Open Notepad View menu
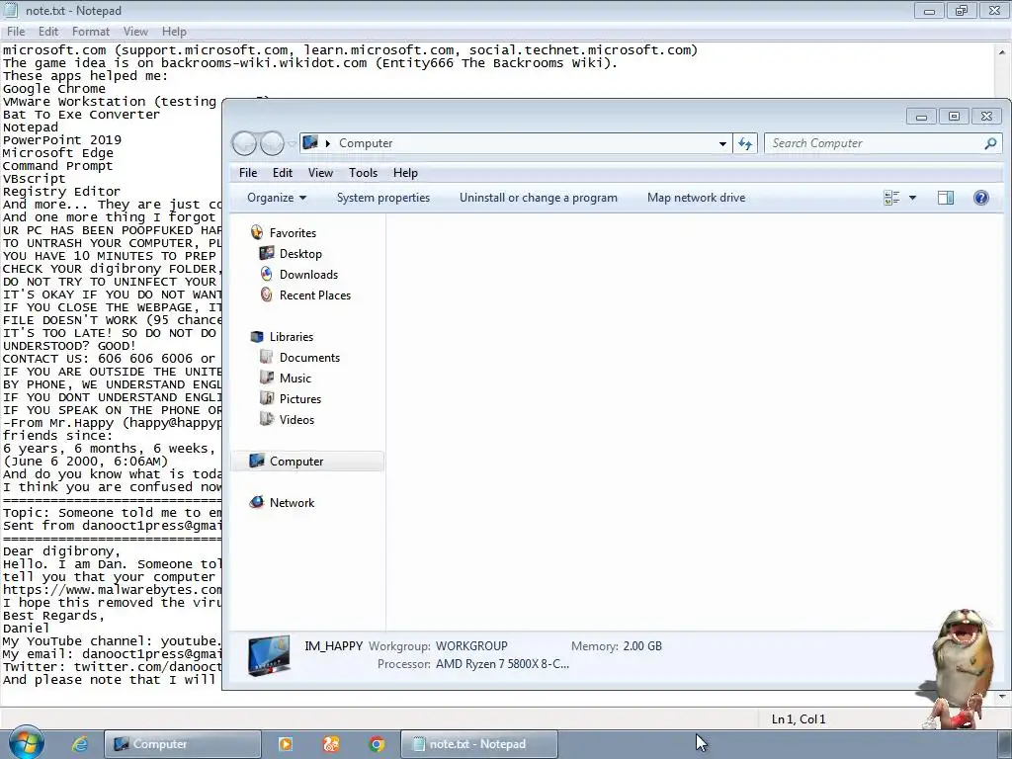This screenshot has width=1012, height=759. point(135,32)
